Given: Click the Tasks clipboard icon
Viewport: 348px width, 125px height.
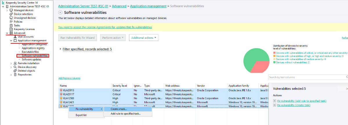Looking at the screenshot, I should coord(11,25).
